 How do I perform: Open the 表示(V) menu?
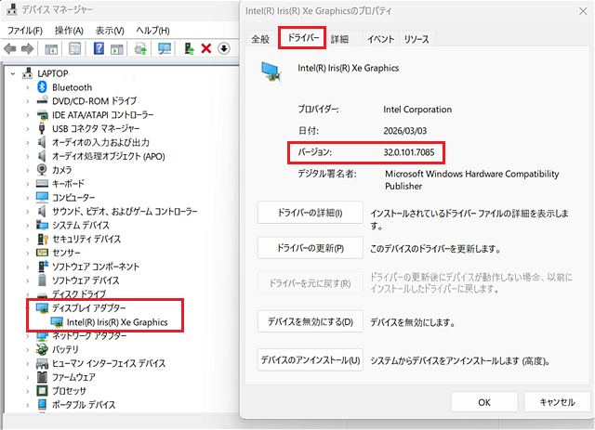coord(110,31)
